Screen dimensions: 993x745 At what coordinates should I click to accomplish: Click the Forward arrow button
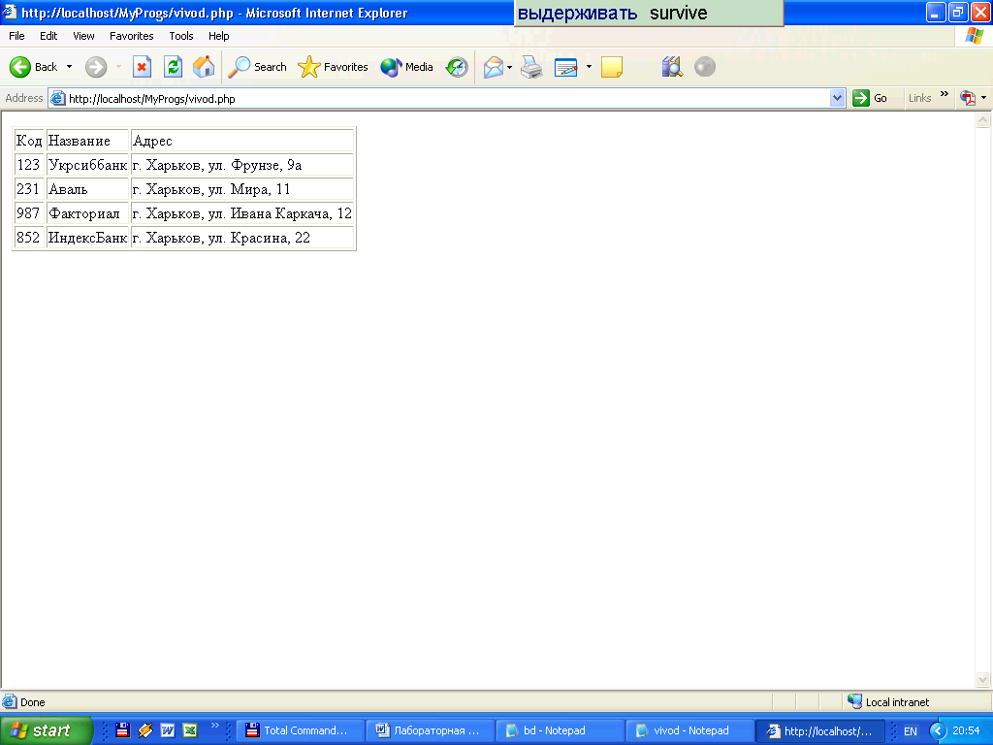click(x=96, y=67)
